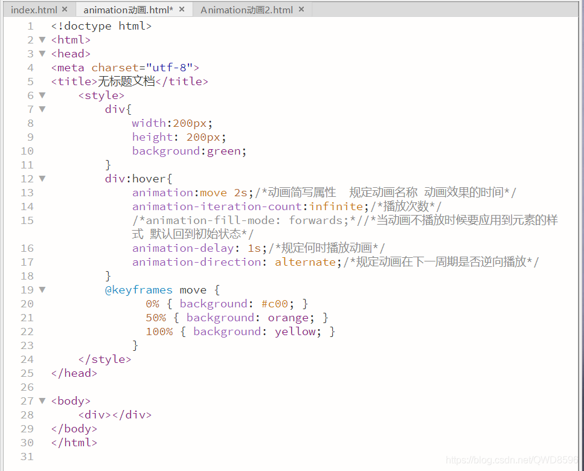This screenshot has width=584, height=471.
Task: Click the title text 无标题文档
Action: click(x=126, y=81)
